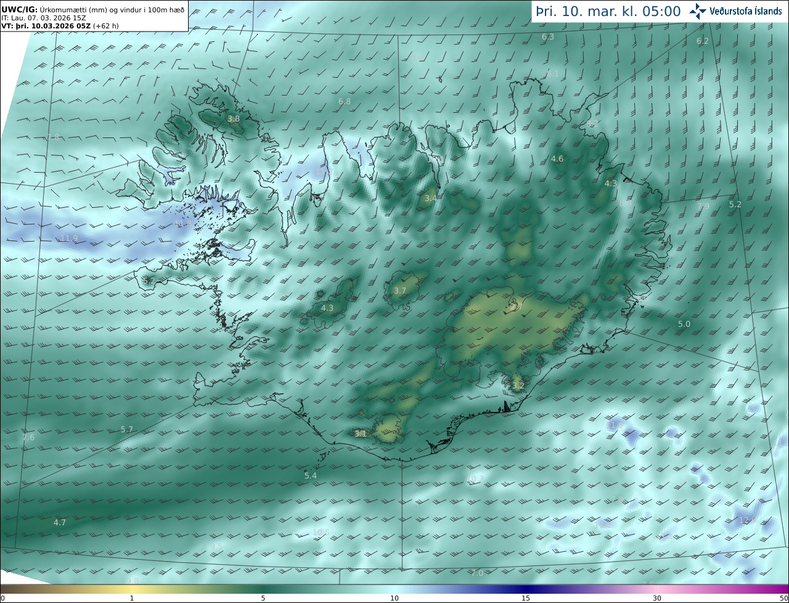Click the map value 5.0
789x603 pixels.
pos(684,324)
